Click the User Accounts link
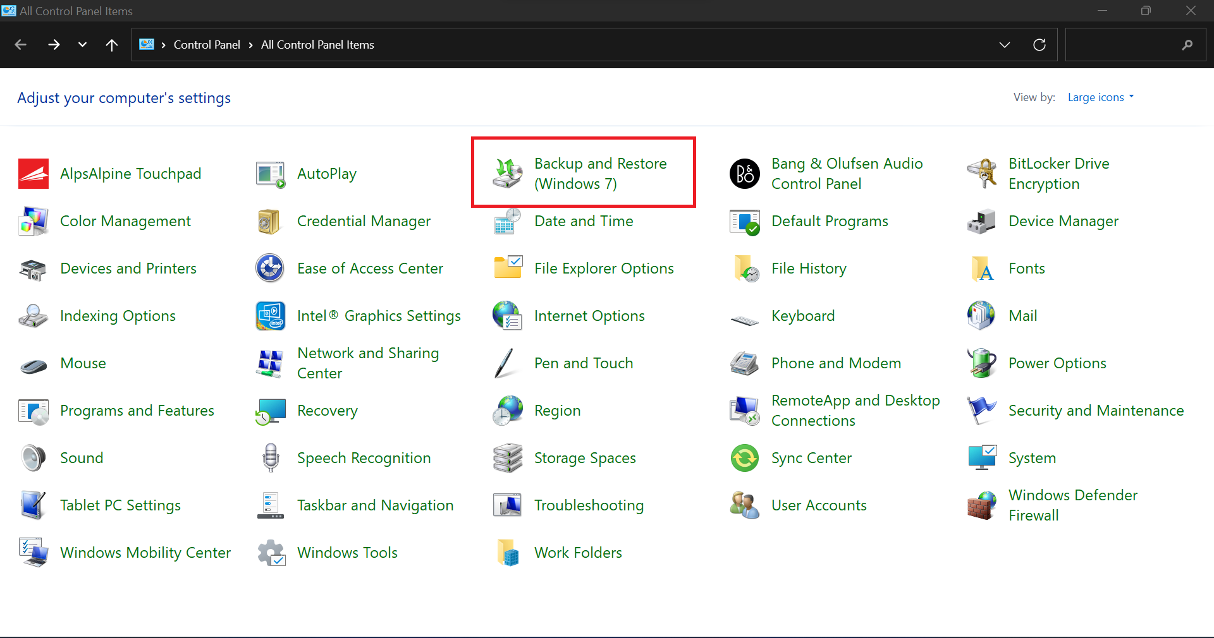The width and height of the screenshot is (1214, 638). click(x=819, y=505)
